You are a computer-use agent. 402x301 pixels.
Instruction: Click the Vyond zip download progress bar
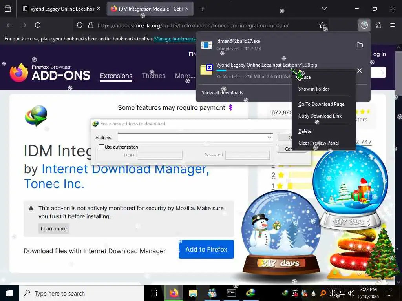coord(254,71)
